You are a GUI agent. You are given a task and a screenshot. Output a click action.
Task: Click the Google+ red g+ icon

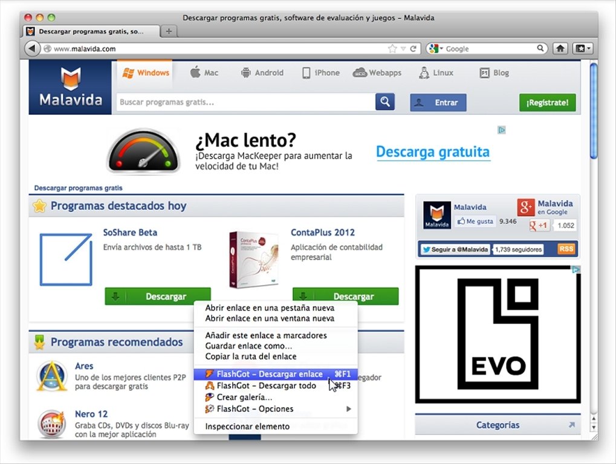tap(526, 207)
